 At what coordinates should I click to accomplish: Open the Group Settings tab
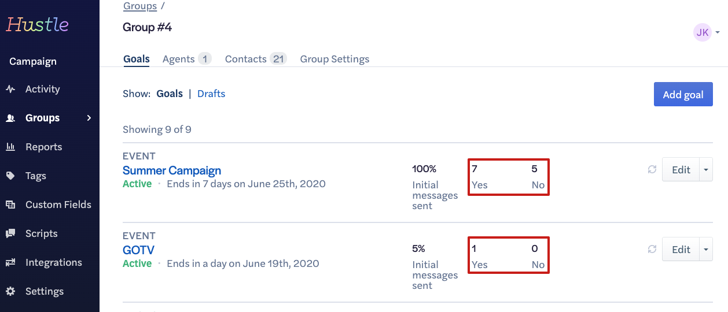coord(334,59)
